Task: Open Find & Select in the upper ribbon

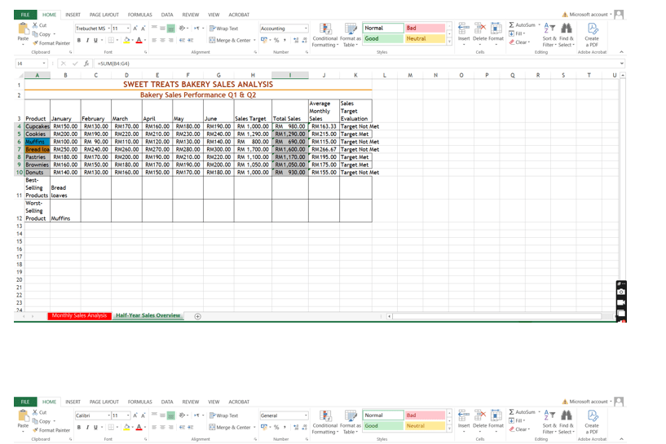Action: [x=567, y=35]
